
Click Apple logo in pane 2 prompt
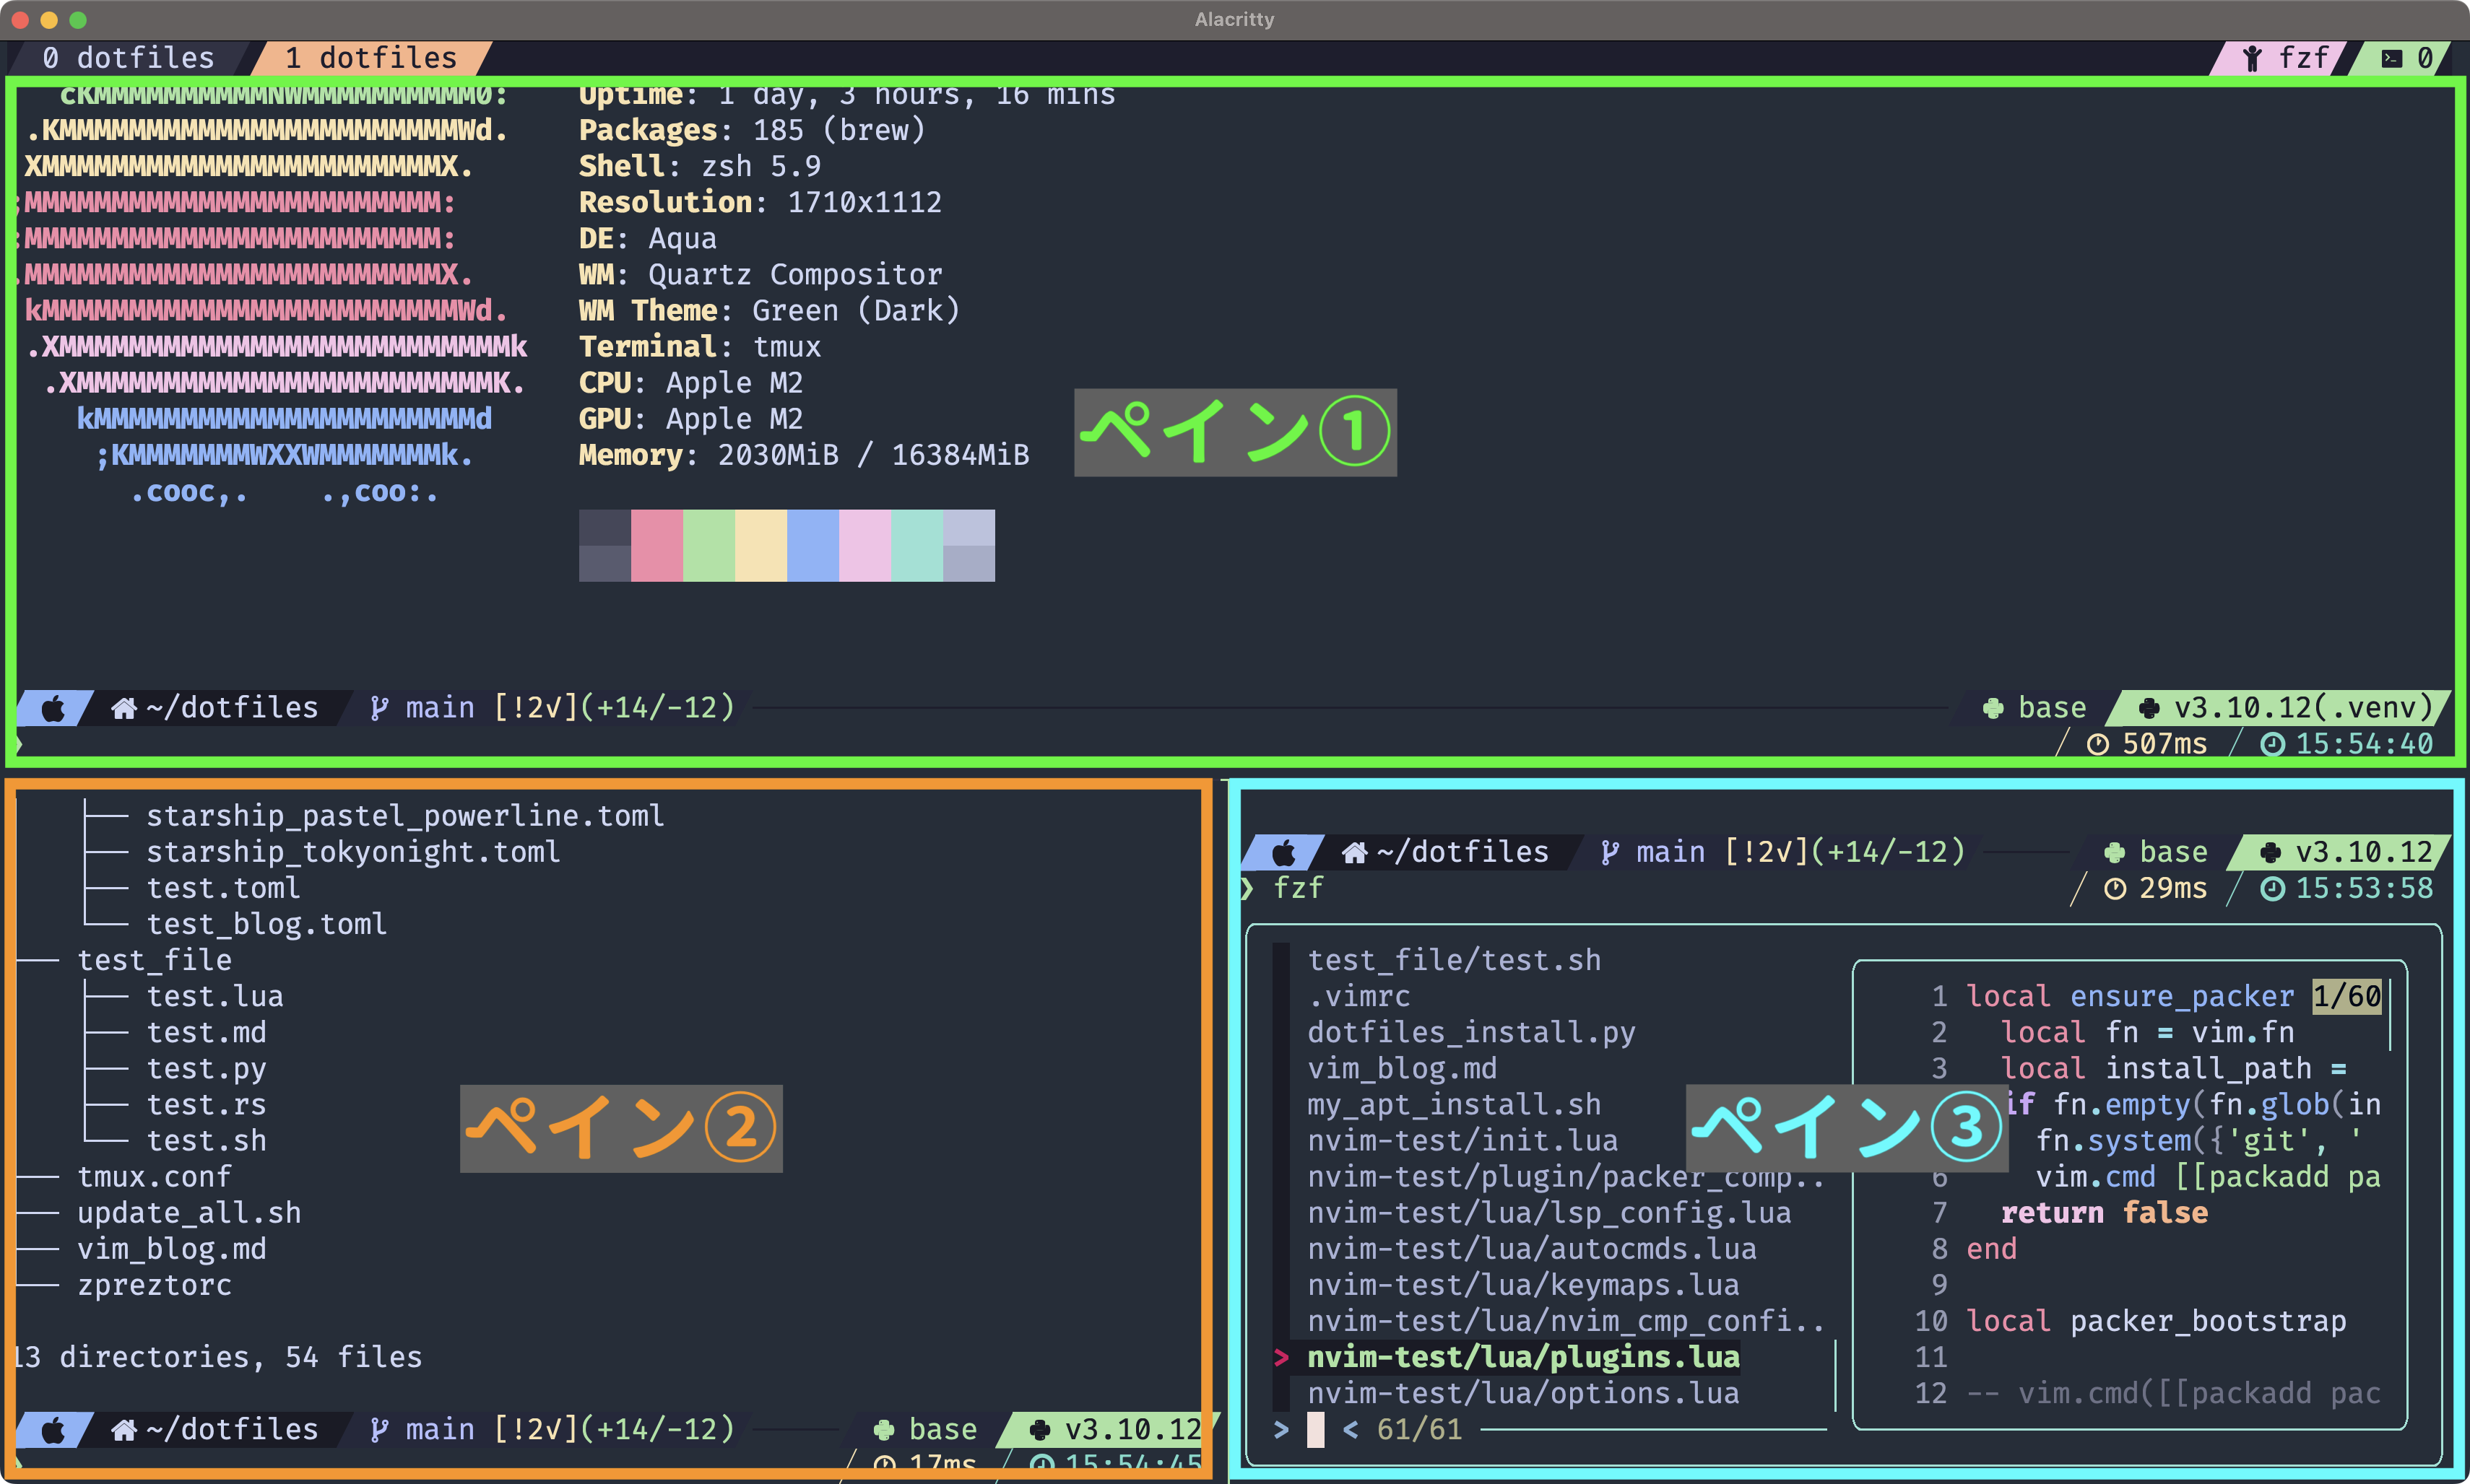(x=54, y=1430)
